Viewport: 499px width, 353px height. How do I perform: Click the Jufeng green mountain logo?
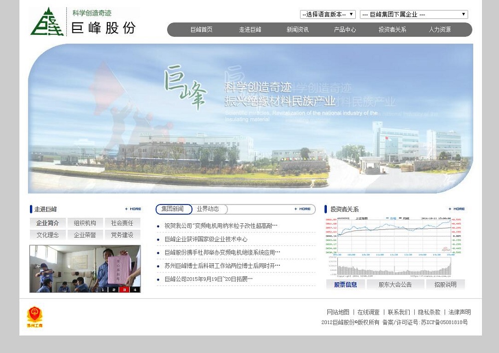(x=47, y=21)
